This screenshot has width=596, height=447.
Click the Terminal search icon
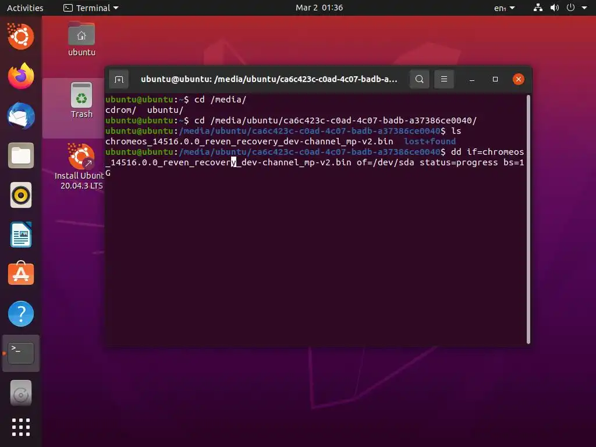pyautogui.click(x=419, y=79)
